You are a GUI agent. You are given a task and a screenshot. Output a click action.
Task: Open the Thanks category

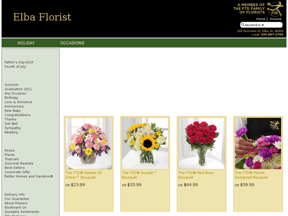coord(10,119)
